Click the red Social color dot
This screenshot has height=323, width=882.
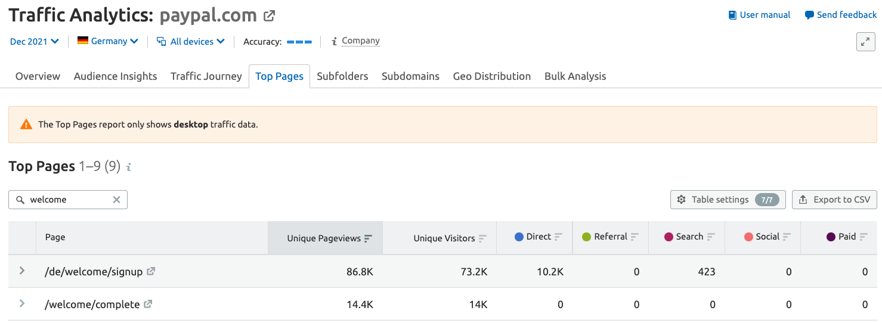click(748, 237)
